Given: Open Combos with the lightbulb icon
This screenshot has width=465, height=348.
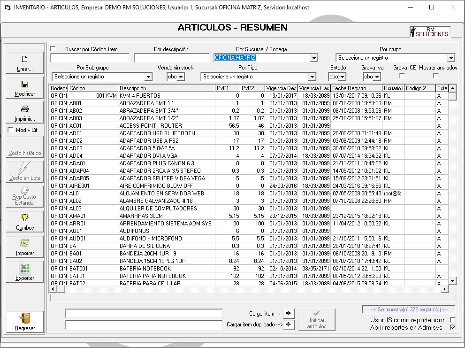Looking at the screenshot, I should pos(25,217).
